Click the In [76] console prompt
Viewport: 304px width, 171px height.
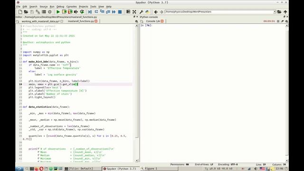(146, 25)
